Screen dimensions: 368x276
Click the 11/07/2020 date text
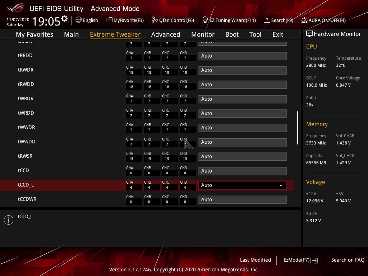(x=18, y=20)
